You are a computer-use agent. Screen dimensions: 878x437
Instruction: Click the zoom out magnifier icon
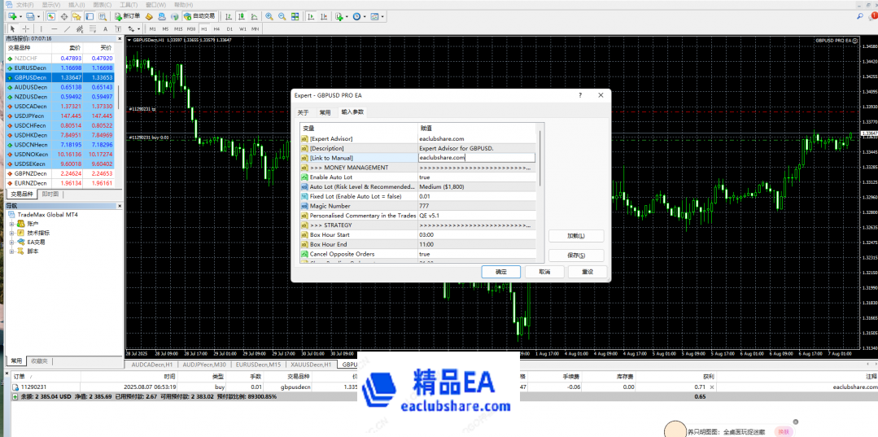point(282,16)
